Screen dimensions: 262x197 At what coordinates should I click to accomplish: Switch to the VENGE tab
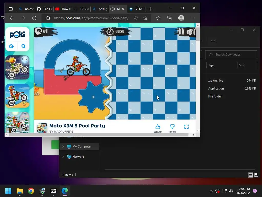137,9
